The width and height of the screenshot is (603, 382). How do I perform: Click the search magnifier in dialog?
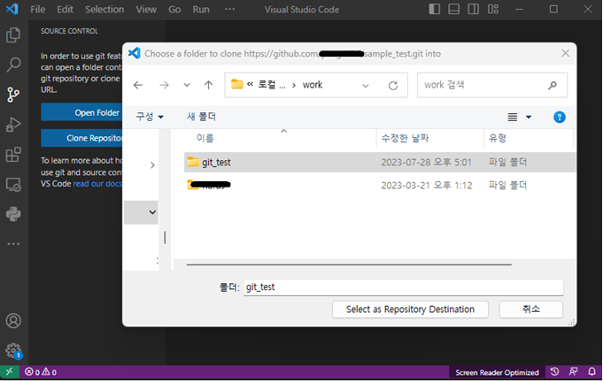(553, 85)
